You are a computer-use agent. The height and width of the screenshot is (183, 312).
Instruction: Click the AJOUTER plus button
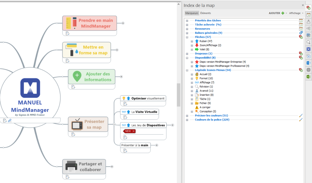point(283,13)
